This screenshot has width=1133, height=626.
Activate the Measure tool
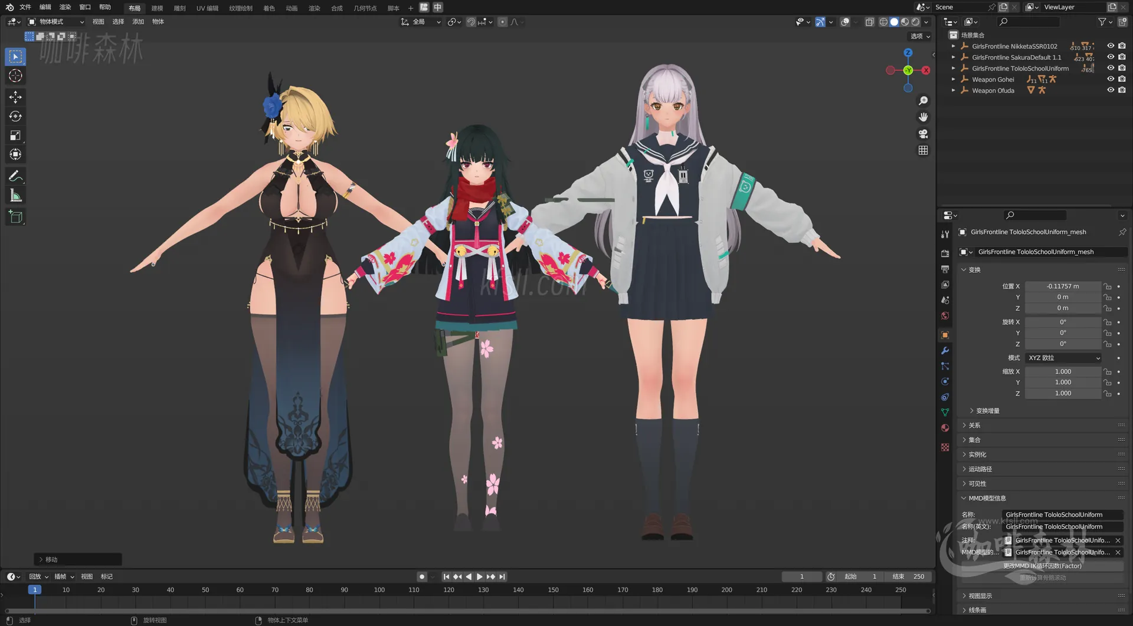(x=15, y=195)
